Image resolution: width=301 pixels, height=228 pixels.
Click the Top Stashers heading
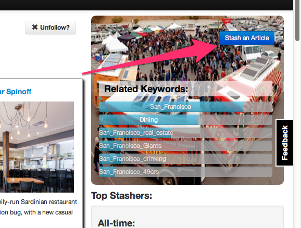(122, 196)
